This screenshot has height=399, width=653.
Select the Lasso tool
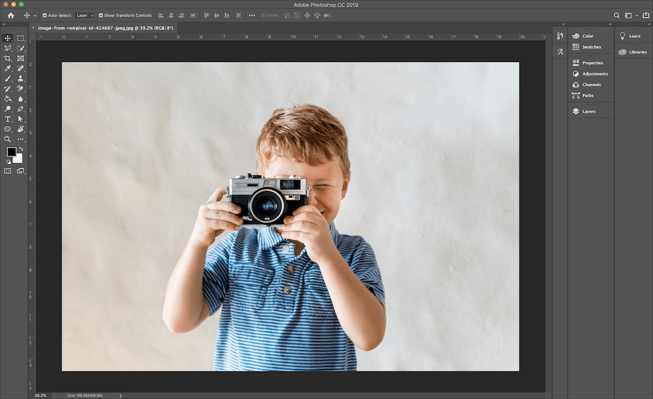coord(8,48)
